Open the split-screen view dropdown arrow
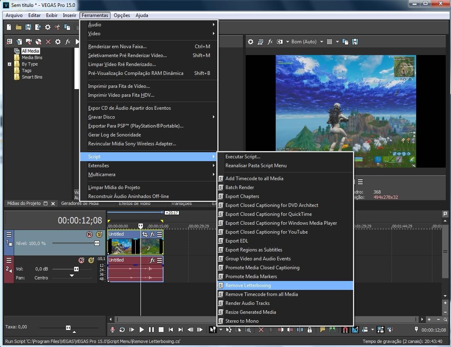Image resolution: width=451 pixels, height=347 pixels. [287, 42]
